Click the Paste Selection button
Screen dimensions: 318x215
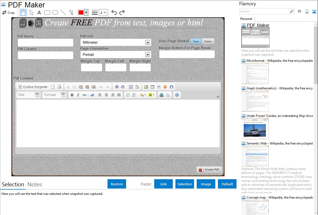[184, 184]
